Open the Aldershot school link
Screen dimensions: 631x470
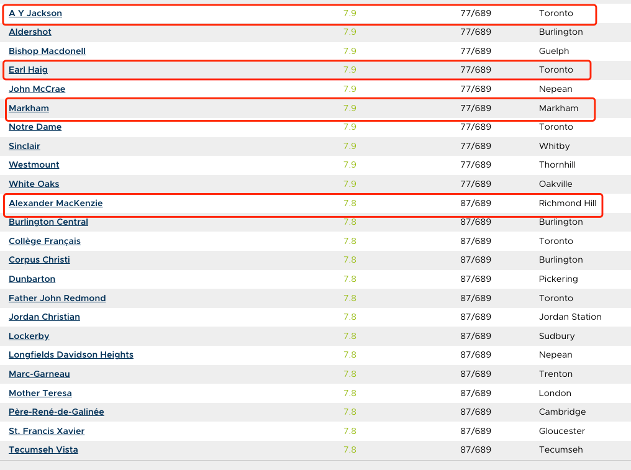tap(30, 32)
